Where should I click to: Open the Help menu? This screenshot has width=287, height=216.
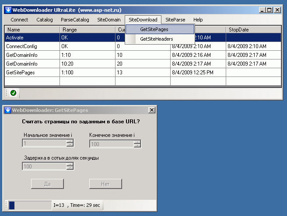[x=198, y=20]
